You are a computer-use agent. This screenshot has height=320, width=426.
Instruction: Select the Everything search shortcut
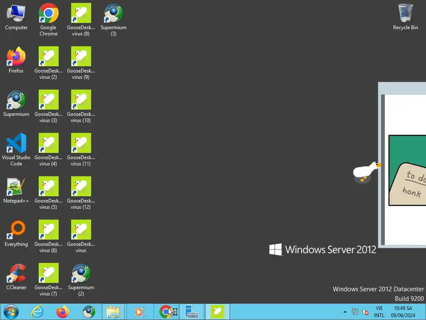[x=16, y=233]
